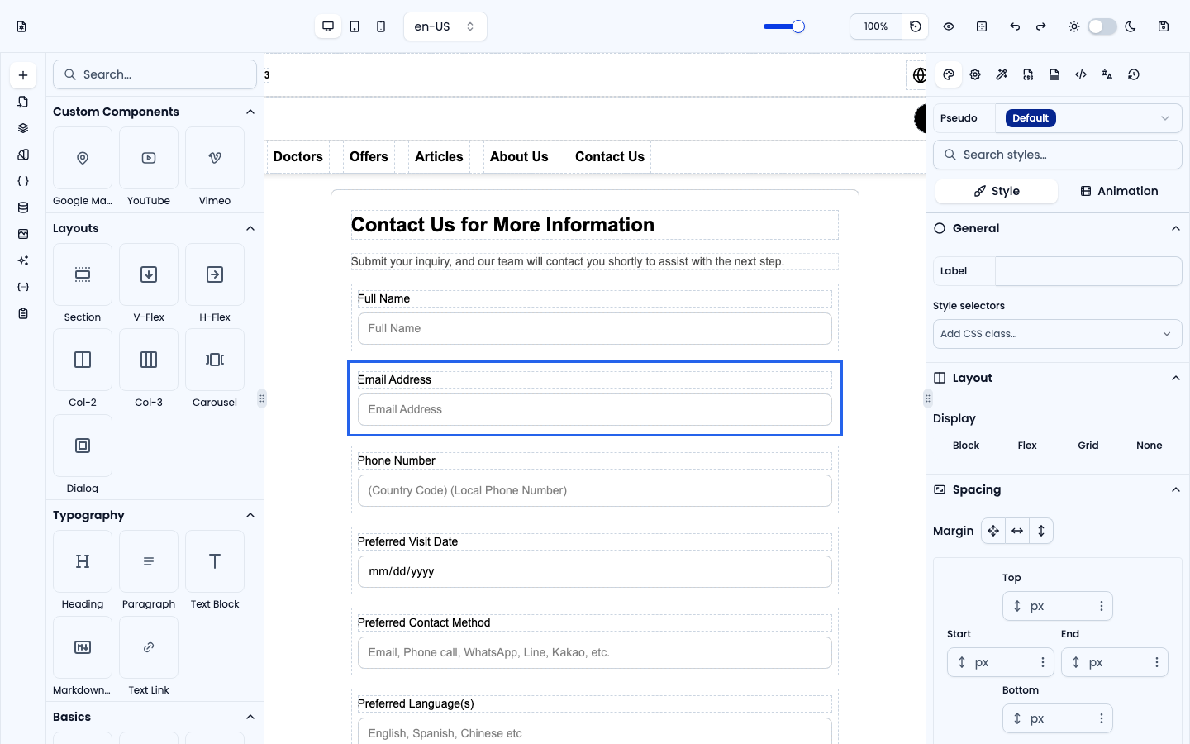This screenshot has width=1190, height=744.
Task: Select vertical margin mode
Action: [x=1041, y=531]
